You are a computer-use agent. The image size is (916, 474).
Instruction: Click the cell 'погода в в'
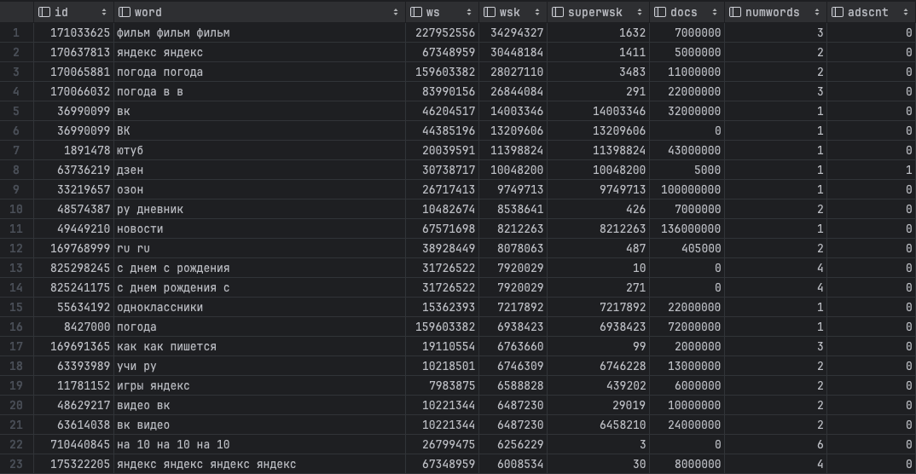pyautogui.click(x=259, y=92)
